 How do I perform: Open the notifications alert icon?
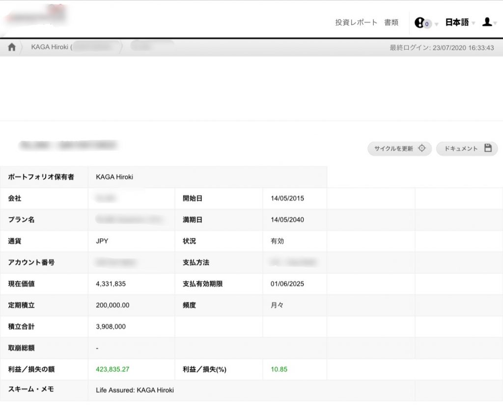point(419,23)
